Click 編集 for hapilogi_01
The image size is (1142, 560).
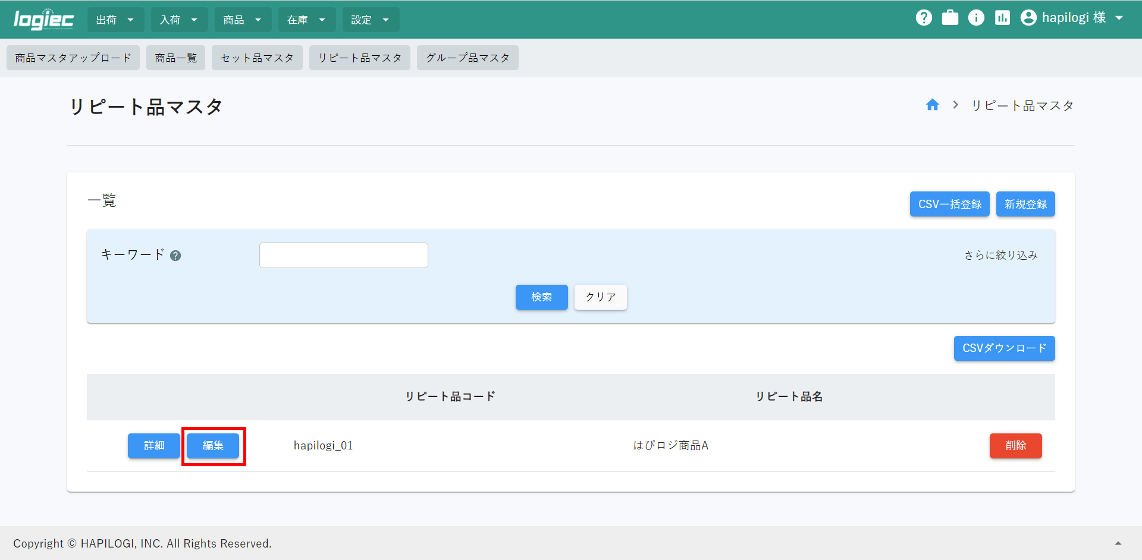tap(213, 445)
